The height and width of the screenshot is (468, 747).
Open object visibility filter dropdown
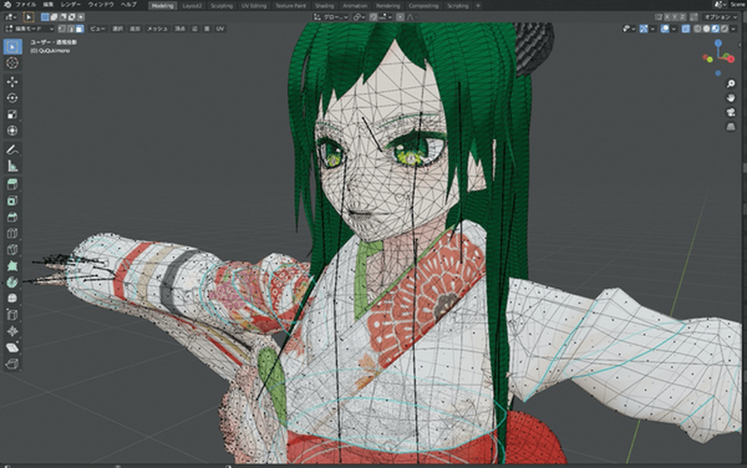click(x=629, y=28)
